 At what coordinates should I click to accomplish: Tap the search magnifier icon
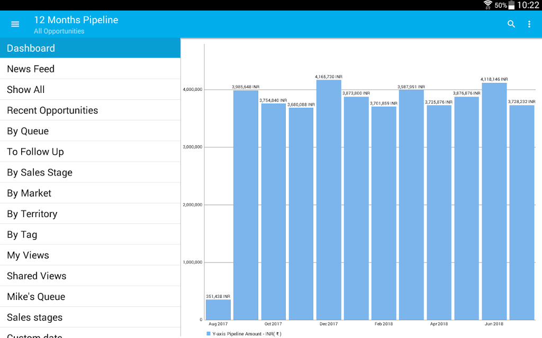click(x=511, y=24)
